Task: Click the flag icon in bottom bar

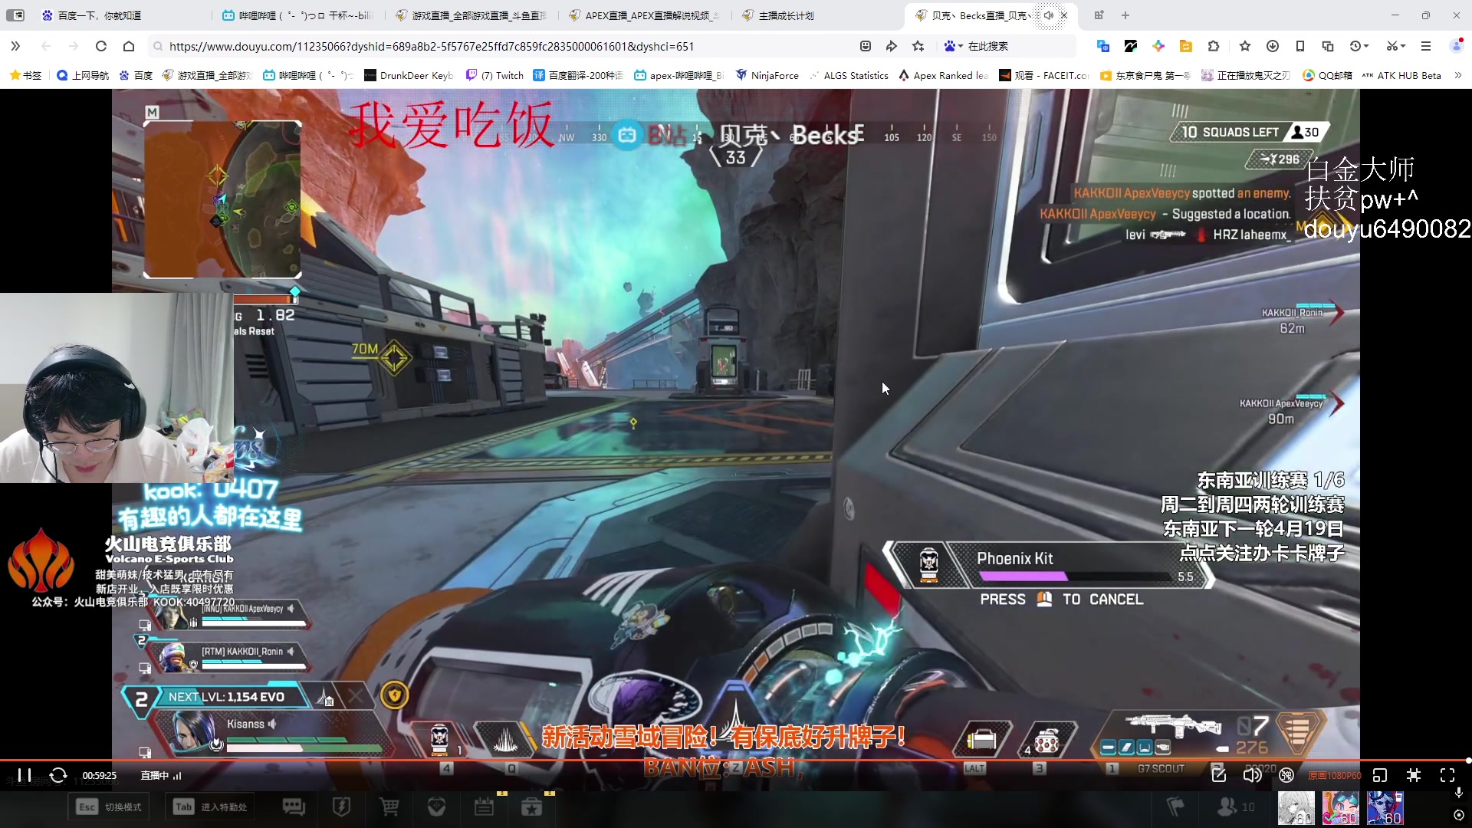Action: click(1175, 807)
